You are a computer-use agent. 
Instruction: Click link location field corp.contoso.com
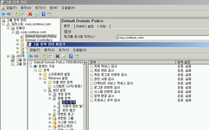163,38
